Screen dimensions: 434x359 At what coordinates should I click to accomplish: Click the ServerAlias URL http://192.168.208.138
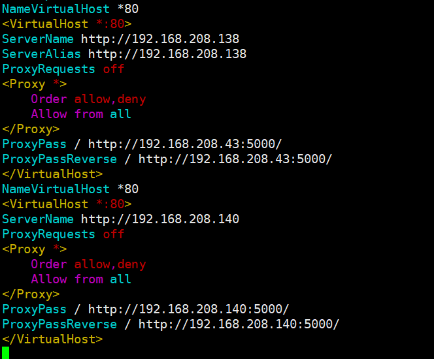point(167,54)
